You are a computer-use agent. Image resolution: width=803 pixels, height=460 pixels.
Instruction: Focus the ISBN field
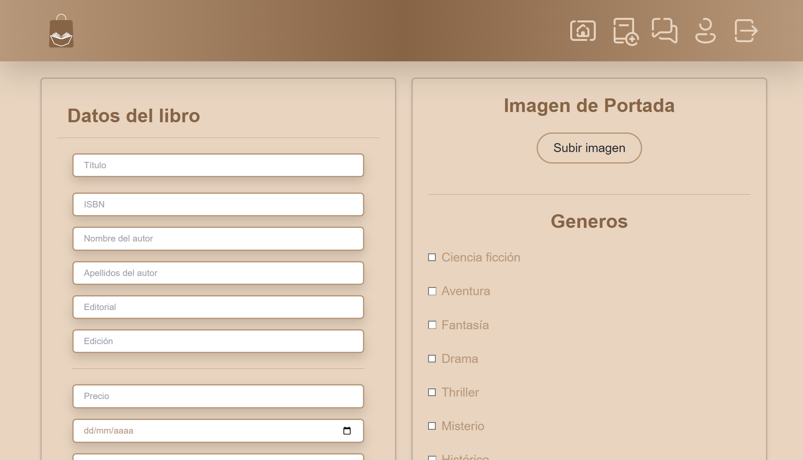pos(218,204)
